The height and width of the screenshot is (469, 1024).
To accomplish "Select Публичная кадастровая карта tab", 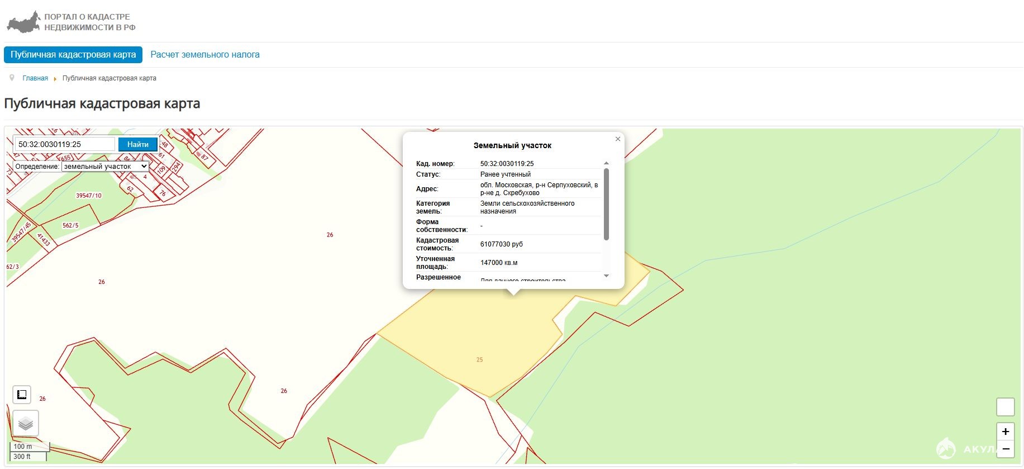I will click(x=73, y=55).
